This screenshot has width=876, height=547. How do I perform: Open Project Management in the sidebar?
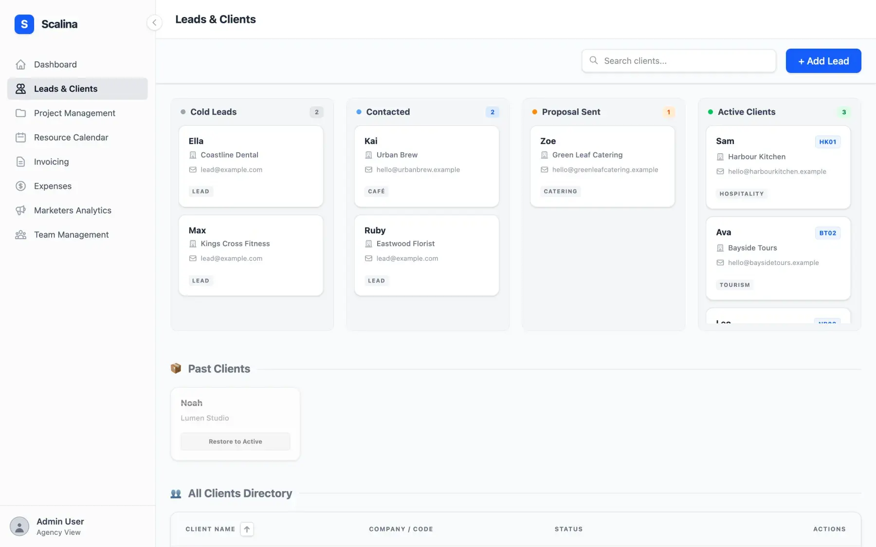(77, 113)
